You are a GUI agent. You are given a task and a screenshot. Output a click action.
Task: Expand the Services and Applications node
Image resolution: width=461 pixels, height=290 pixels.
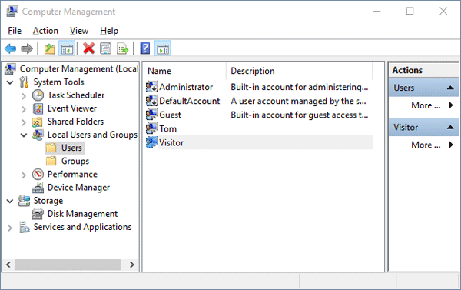(10, 228)
